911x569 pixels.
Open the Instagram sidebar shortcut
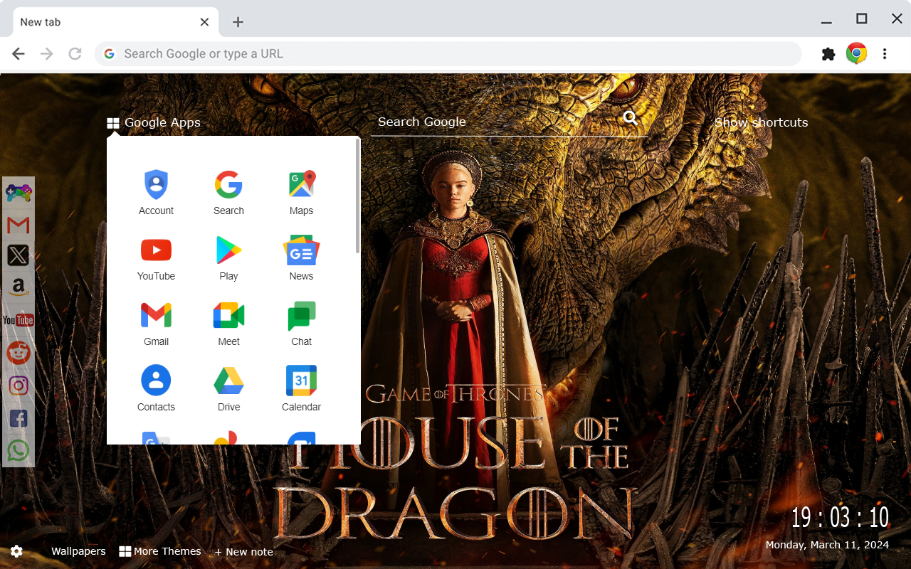[x=19, y=385]
